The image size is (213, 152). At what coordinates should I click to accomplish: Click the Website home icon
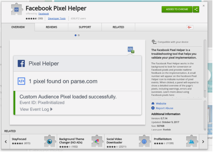coord(153,103)
